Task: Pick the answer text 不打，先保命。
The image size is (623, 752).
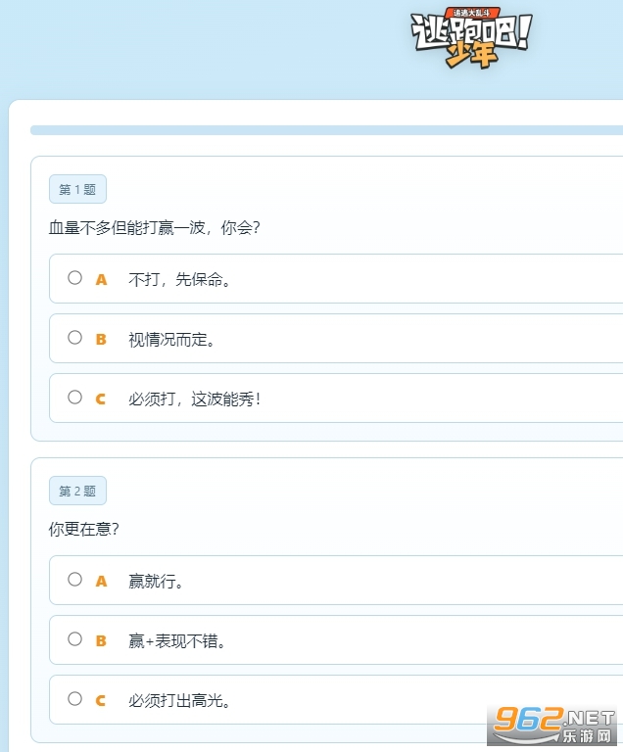Action: (179, 280)
